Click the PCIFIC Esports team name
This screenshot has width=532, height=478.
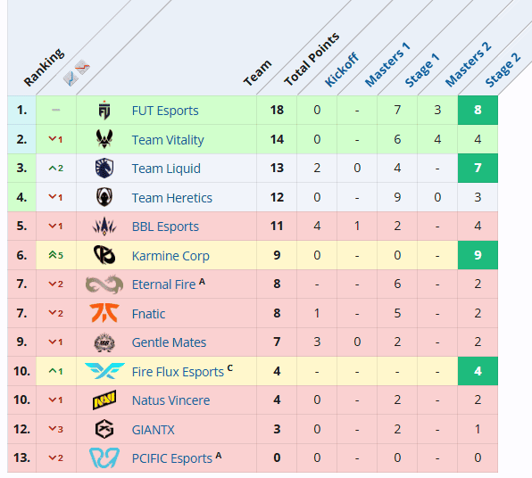point(172,458)
